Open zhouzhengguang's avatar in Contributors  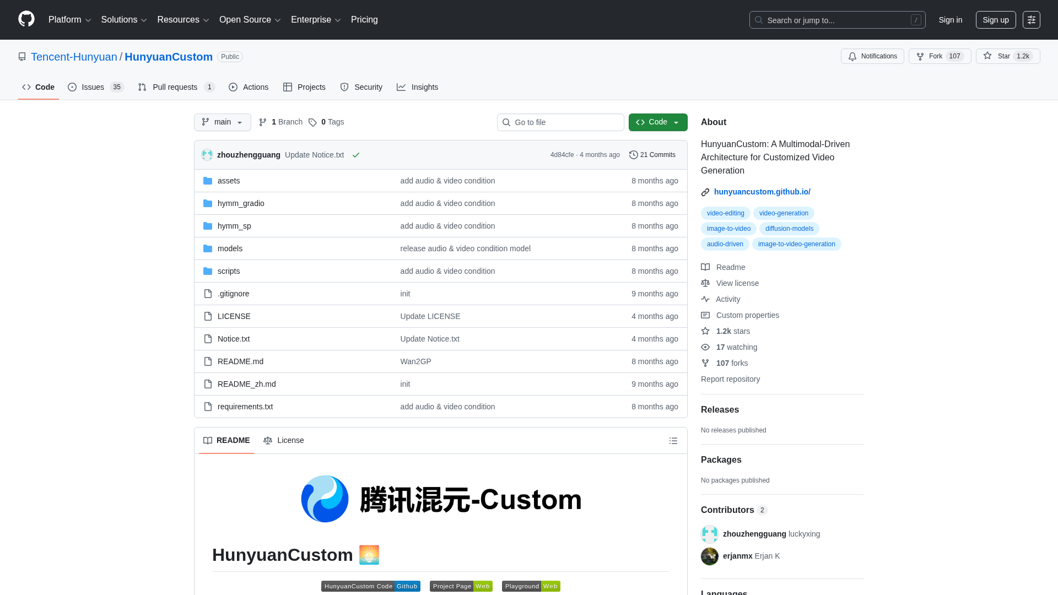710,534
